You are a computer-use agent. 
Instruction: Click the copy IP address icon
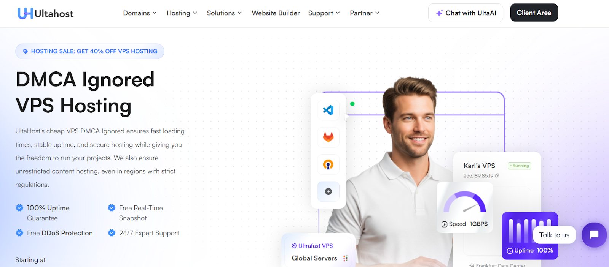tap(497, 175)
